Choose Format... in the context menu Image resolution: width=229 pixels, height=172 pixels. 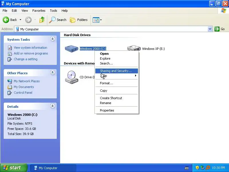(x=117, y=83)
